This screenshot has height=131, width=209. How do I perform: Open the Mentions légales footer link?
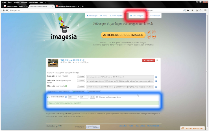click(154, 126)
